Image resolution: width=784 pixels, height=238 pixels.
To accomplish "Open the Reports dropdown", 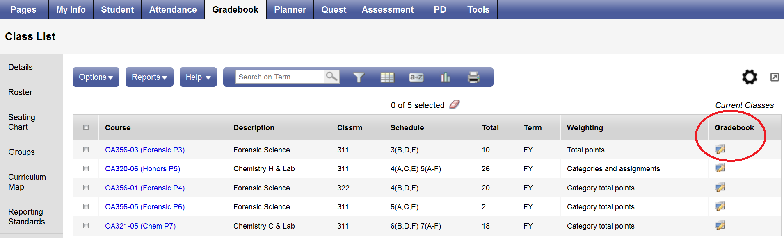I will 149,77.
